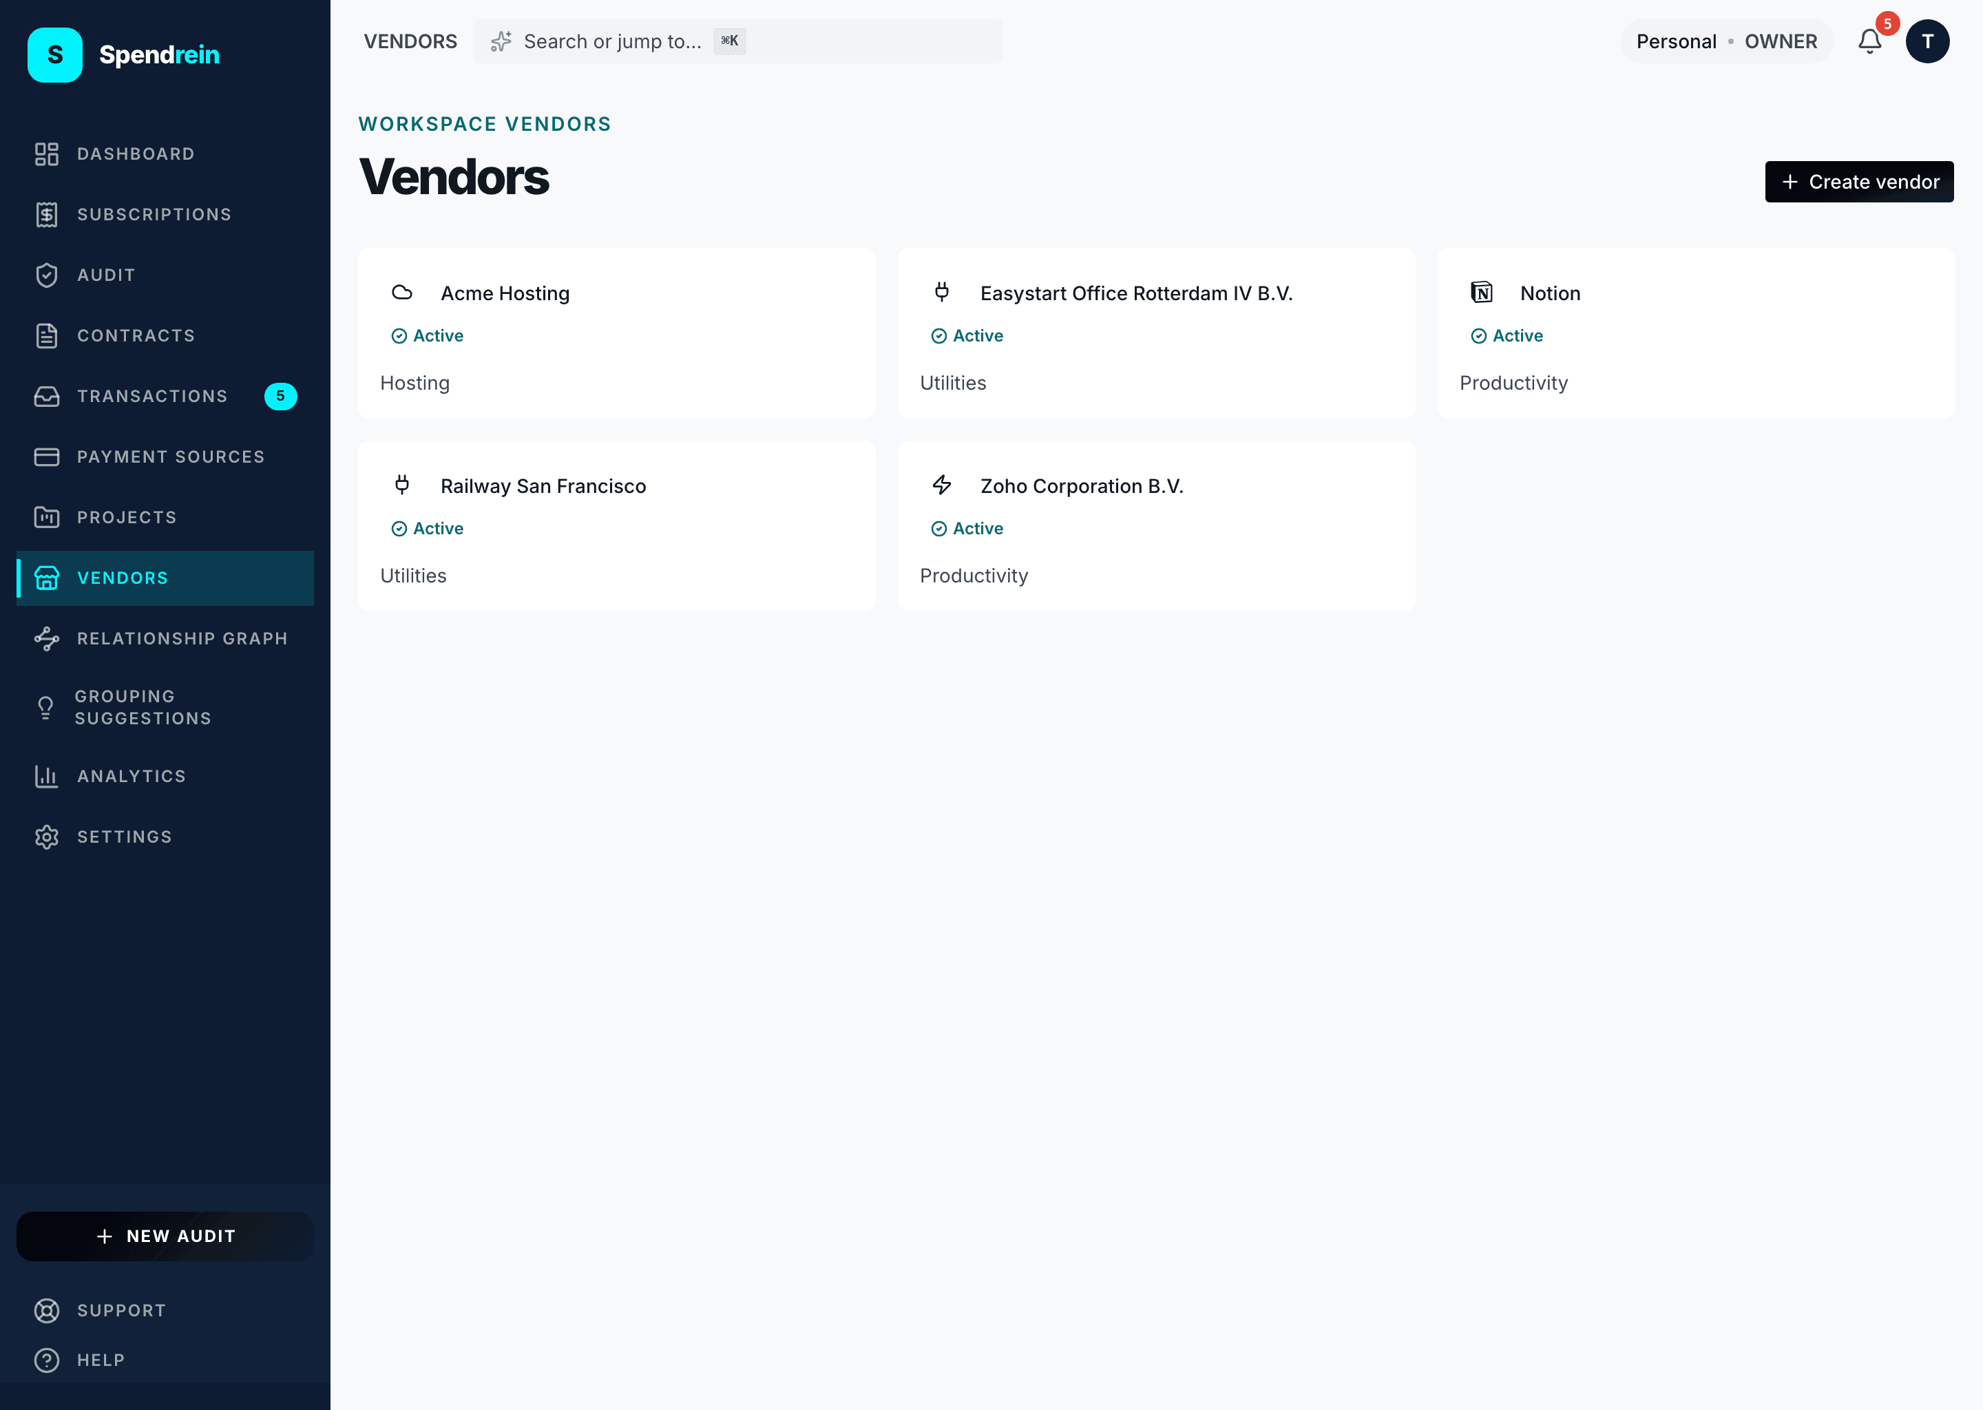1983x1410 pixels.
Task: Open the Notion vendor name
Action: click(1550, 293)
